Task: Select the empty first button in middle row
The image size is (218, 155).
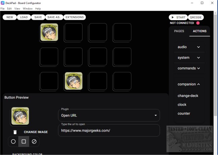Action: [49, 56]
